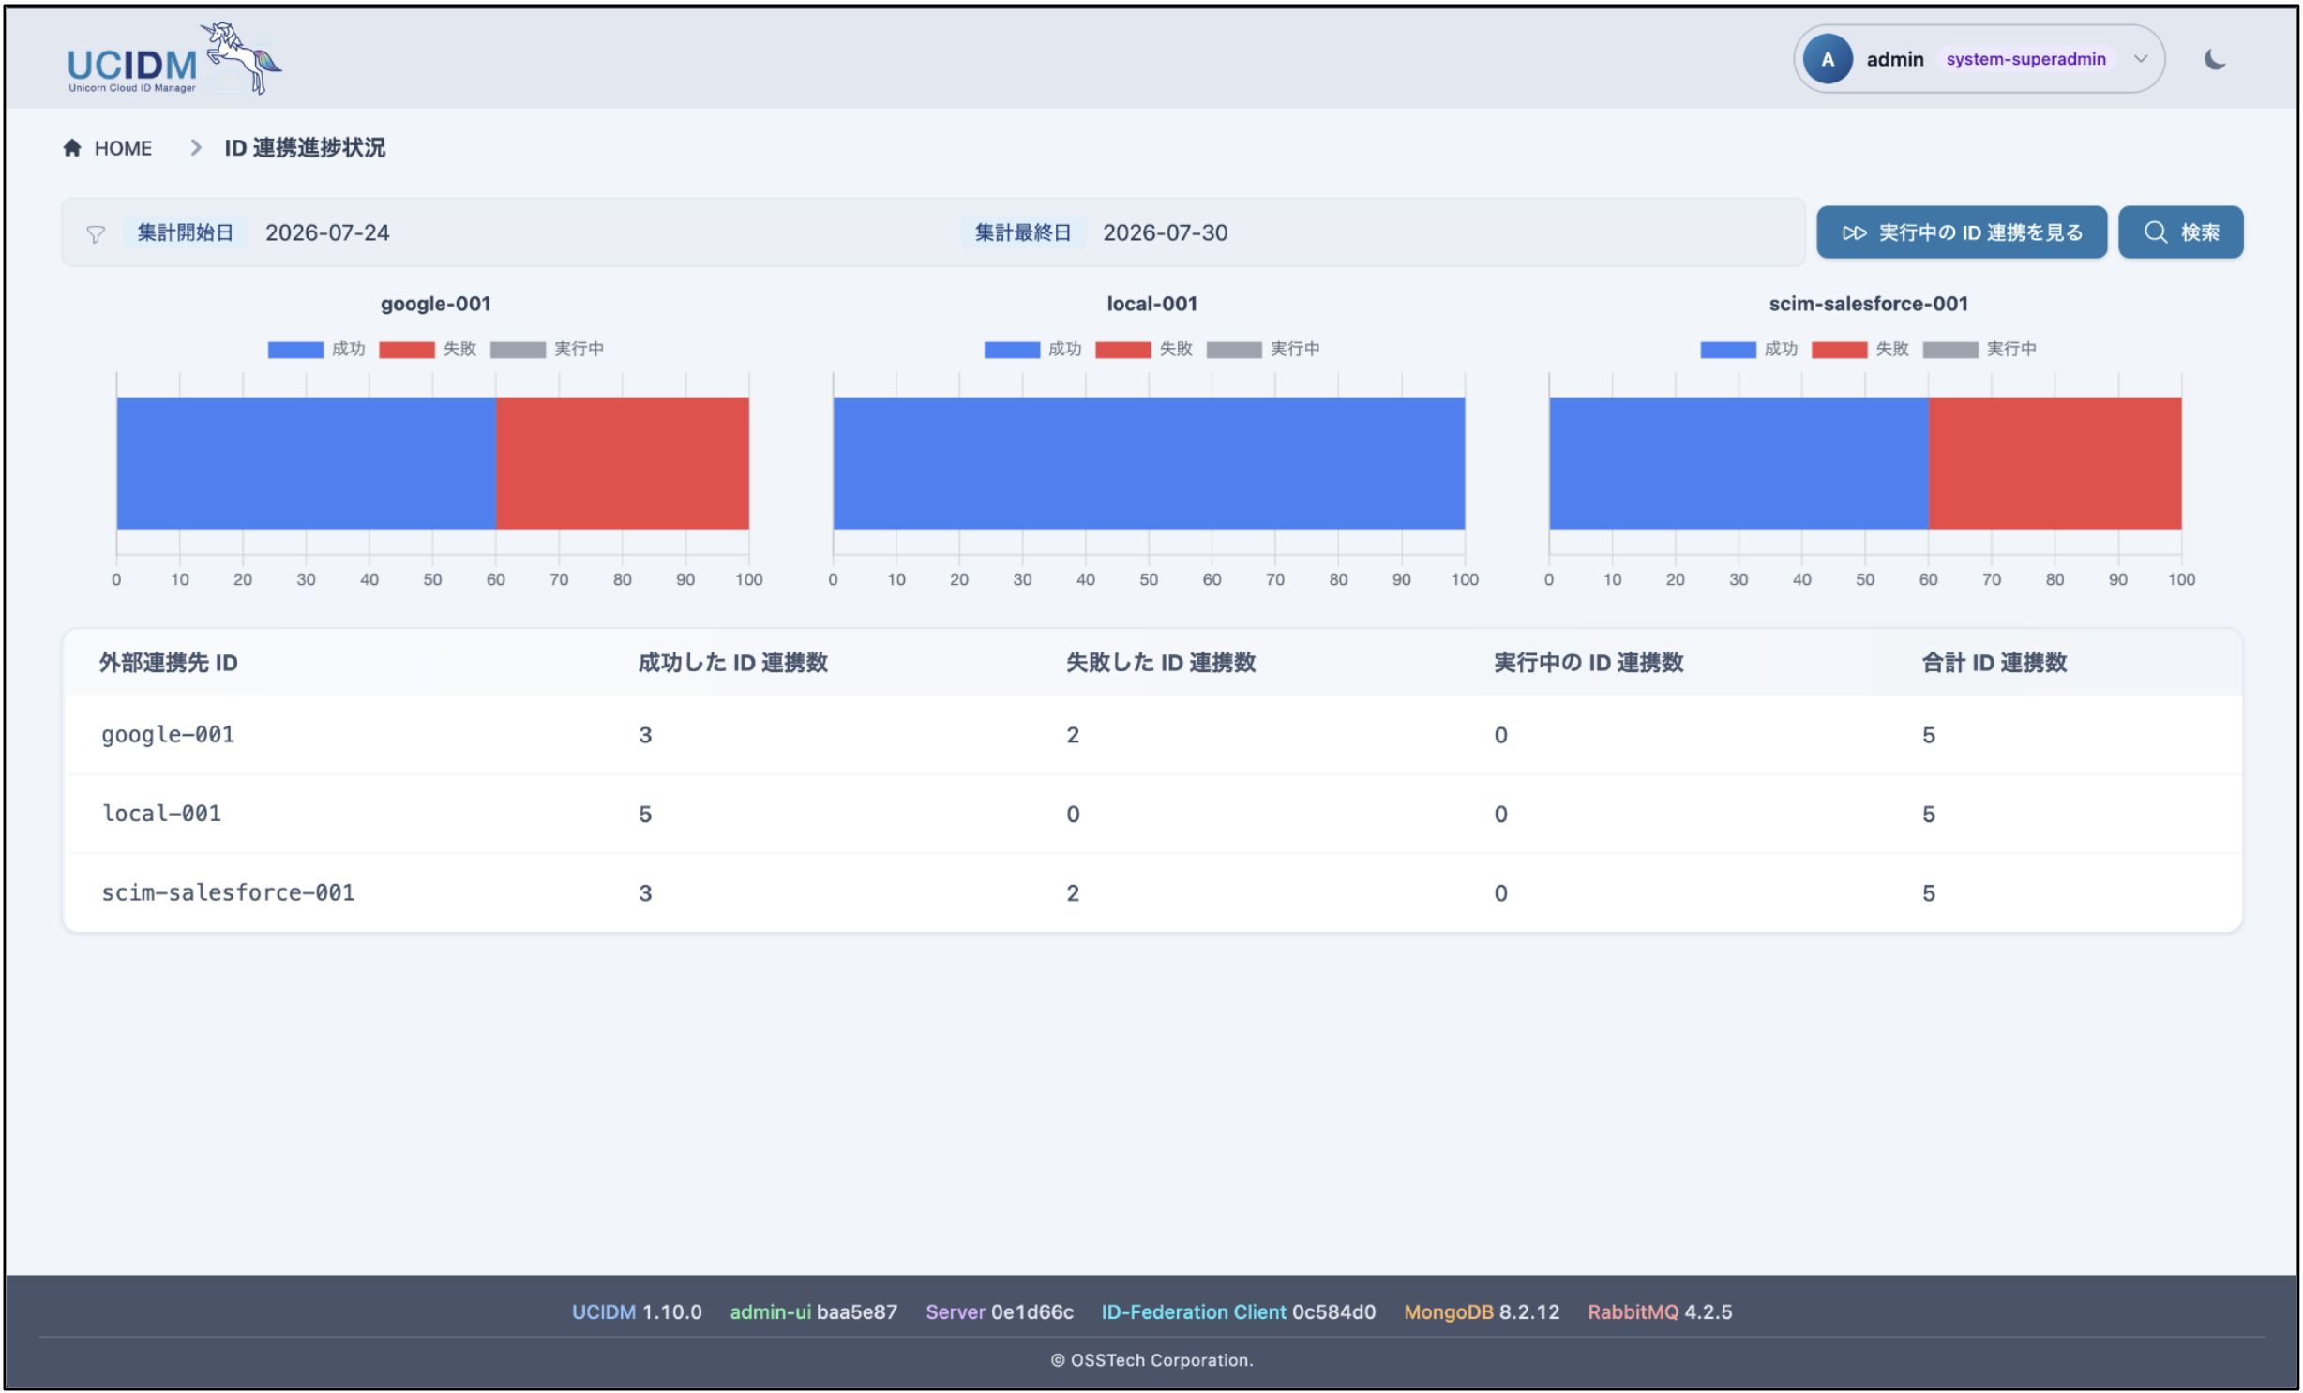Go to HOME via house icon
The height and width of the screenshot is (1393, 2303).
72,148
